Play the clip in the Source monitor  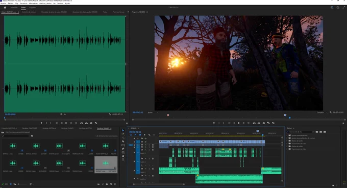pos(66,123)
